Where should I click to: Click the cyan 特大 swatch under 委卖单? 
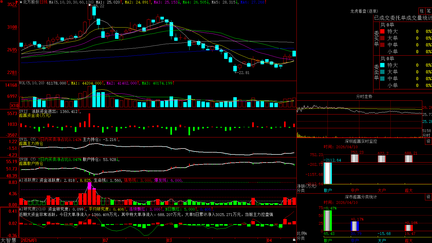[382, 65]
